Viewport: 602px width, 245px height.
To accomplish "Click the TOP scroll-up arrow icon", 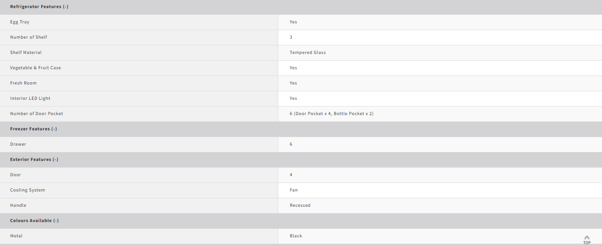I will [587, 240].
